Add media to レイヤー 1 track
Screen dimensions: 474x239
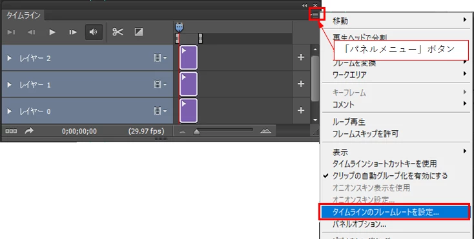click(301, 84)
